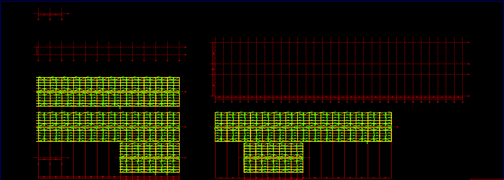
Task: Click the green marker below the wide right plan
Action: pos(367,143)
